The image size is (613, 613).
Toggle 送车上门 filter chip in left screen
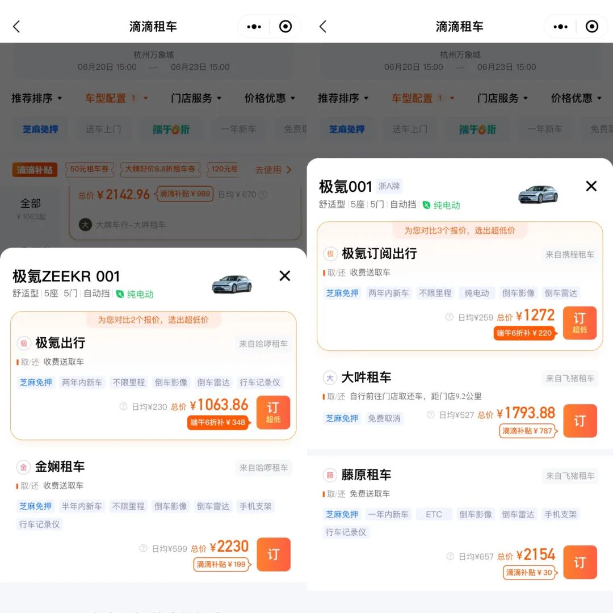tap(103, 129)
